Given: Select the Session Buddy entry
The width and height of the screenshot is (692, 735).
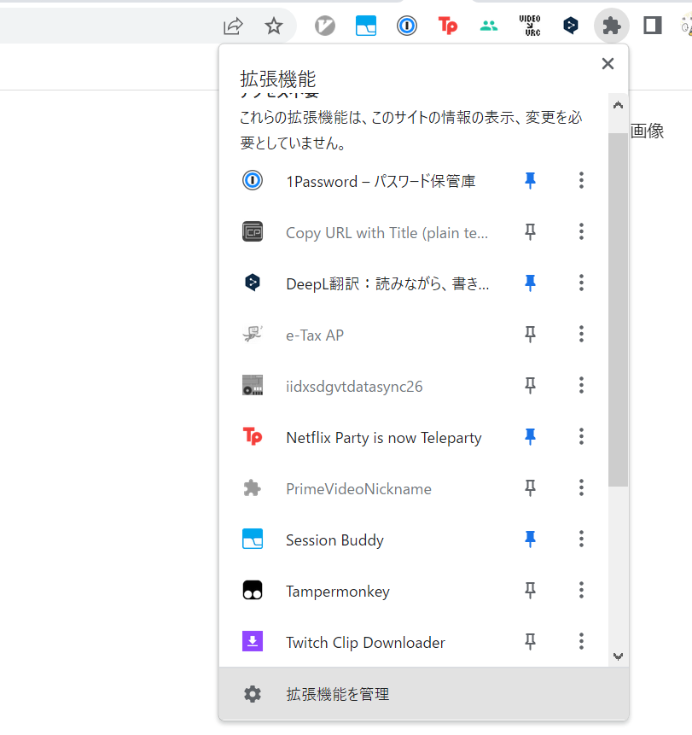Looking at the screenshot, I should point(334,540).
